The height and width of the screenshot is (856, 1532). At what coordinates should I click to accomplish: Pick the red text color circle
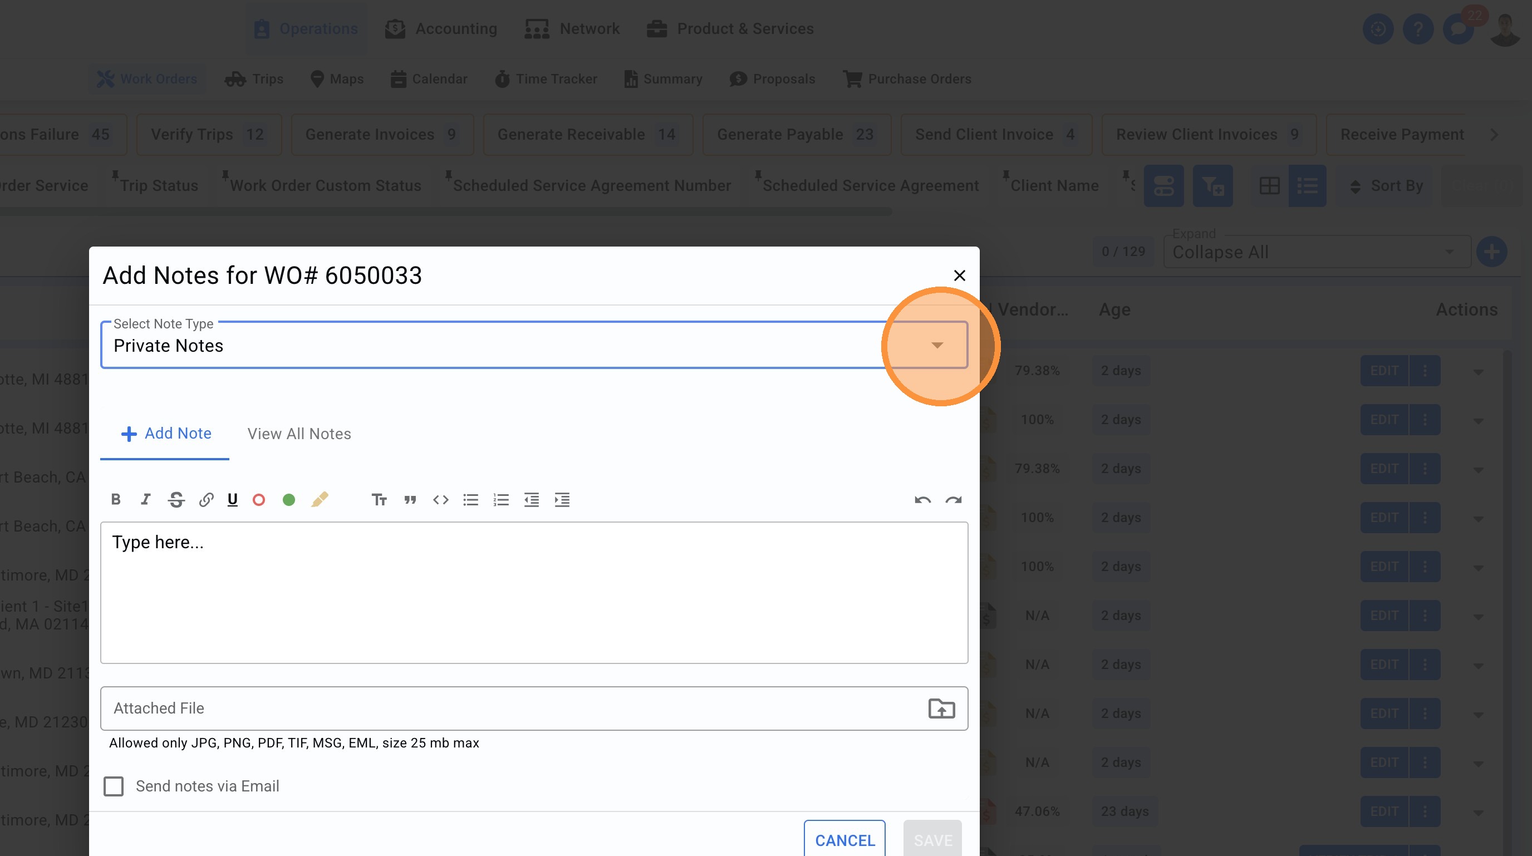point(259,499)
